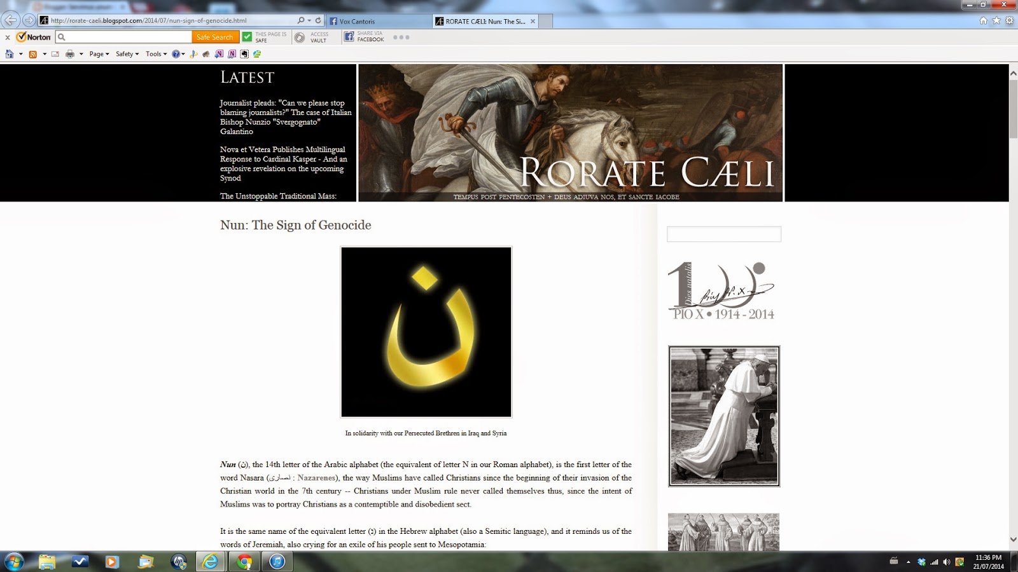Screen dimensions: 1018x572
Task: Open the Pio X 1914-2014 sidebar image
Action: [722, 290]
